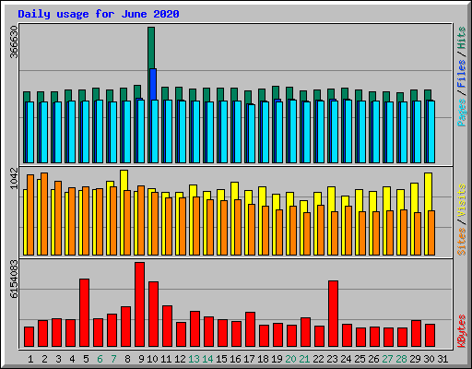Click green weekend day label 28

[401, 359]
